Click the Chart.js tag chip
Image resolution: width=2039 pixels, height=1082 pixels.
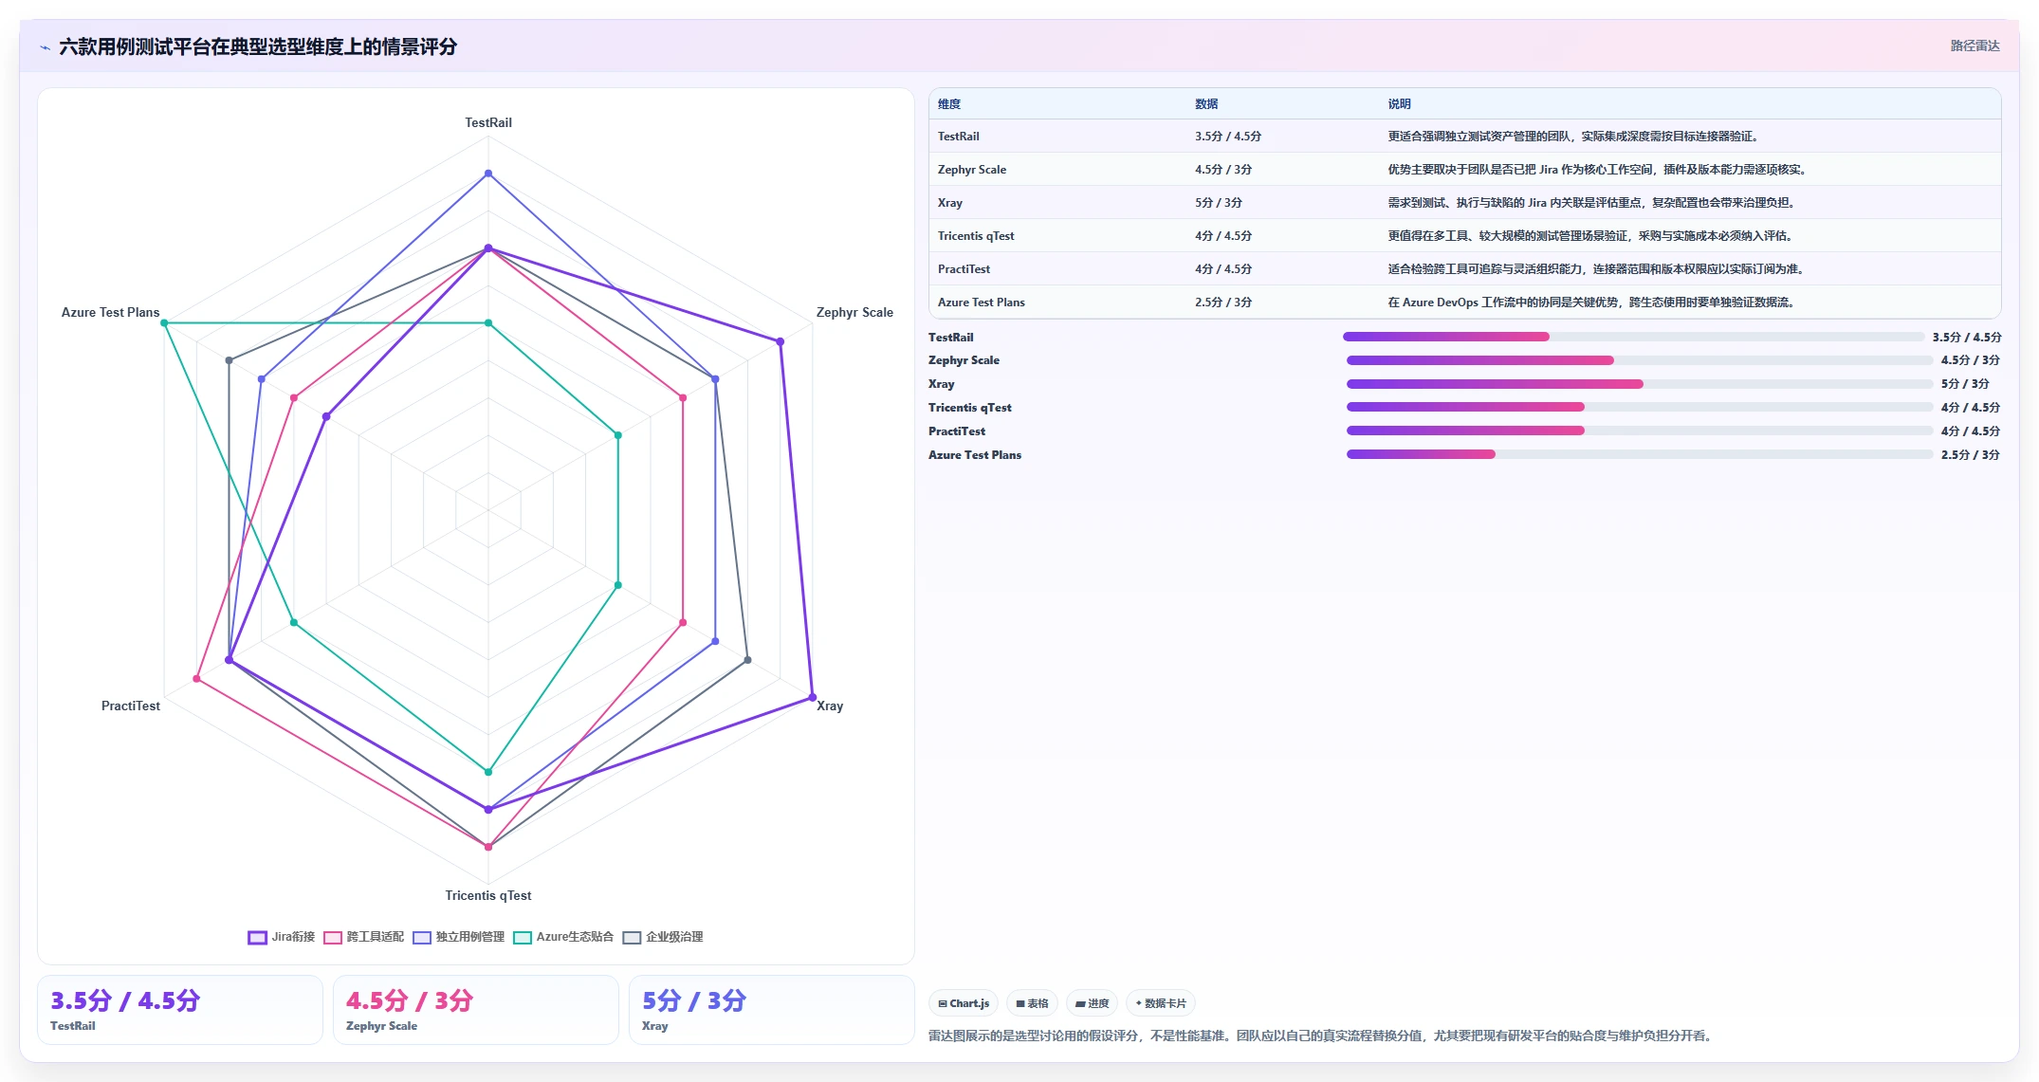(964, 1003)
